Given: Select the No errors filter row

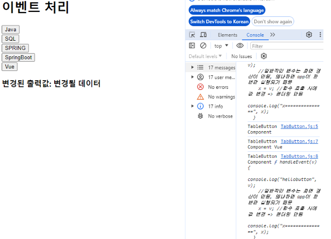Looking at the screenshot, I should click(211, 87).
